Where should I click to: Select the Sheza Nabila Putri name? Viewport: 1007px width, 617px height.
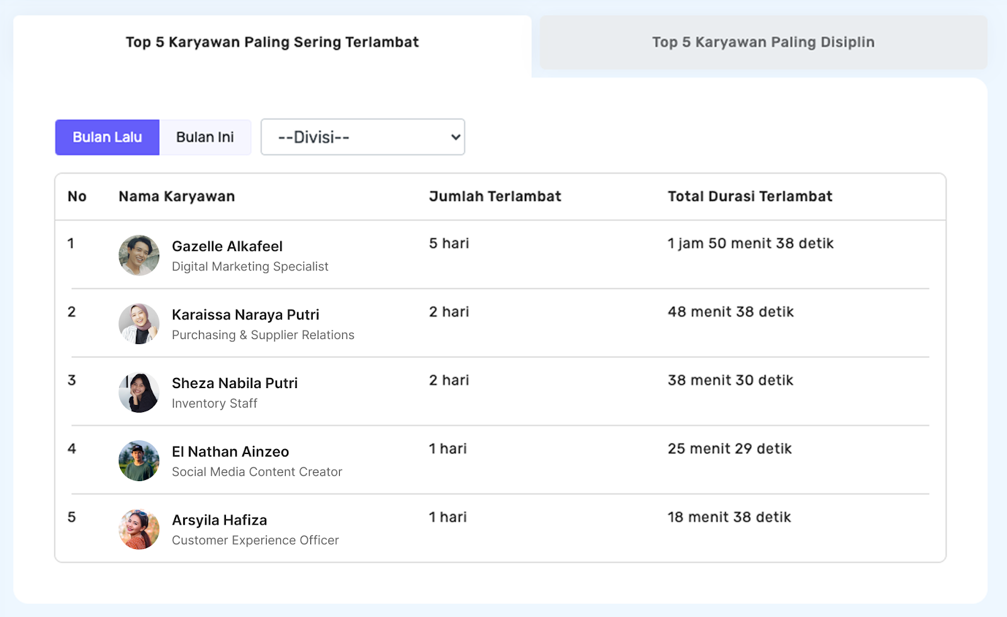pyautogui.click(x=235, y=384)
